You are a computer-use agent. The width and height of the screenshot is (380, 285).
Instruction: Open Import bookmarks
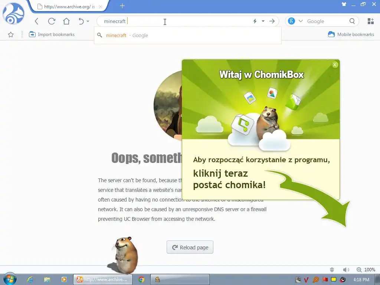click(x=52, y=35)
